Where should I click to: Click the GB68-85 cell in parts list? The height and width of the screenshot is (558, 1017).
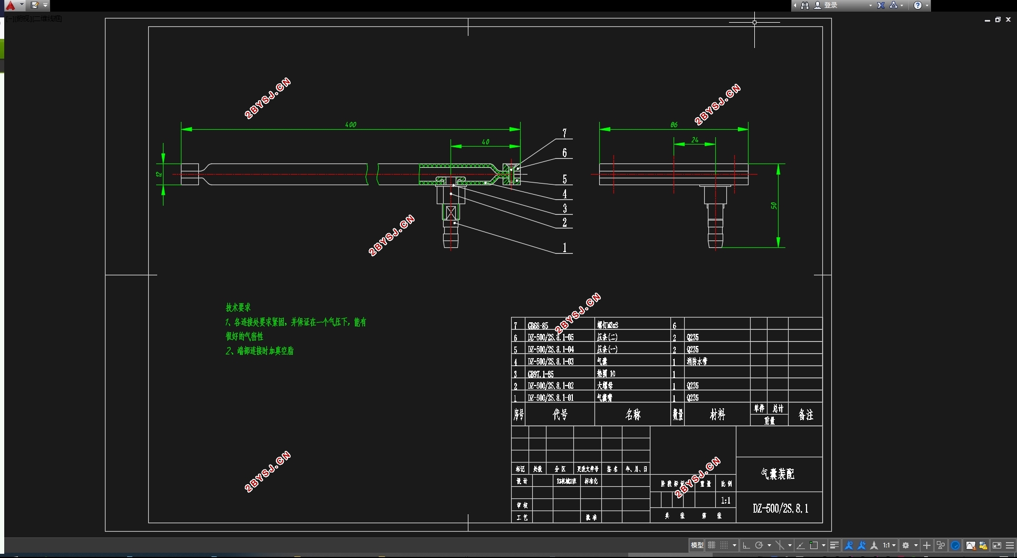tap(538, 326)
